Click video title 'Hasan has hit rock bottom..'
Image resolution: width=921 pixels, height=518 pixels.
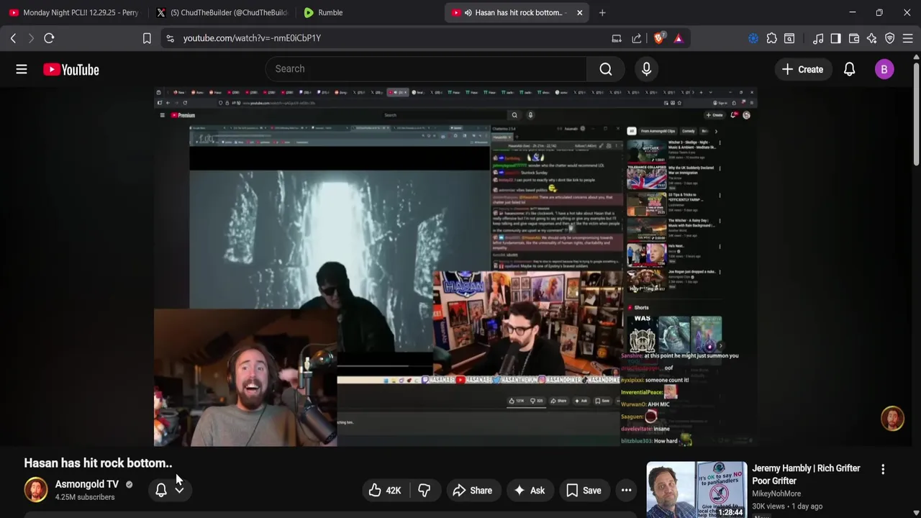pos(98,463)
